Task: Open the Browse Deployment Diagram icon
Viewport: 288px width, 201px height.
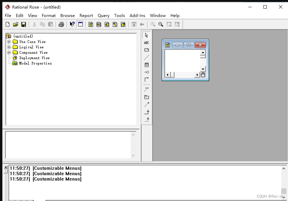Action: [x=123, y=24]
